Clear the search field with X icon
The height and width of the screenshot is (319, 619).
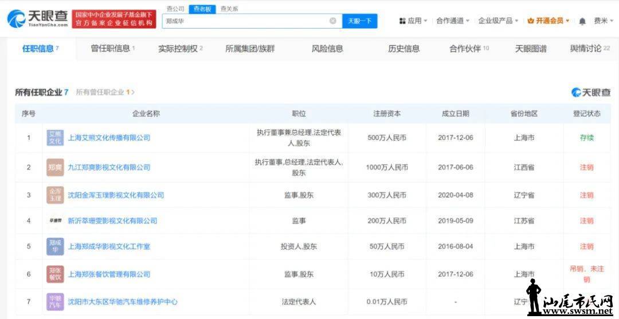pos(333,21)
